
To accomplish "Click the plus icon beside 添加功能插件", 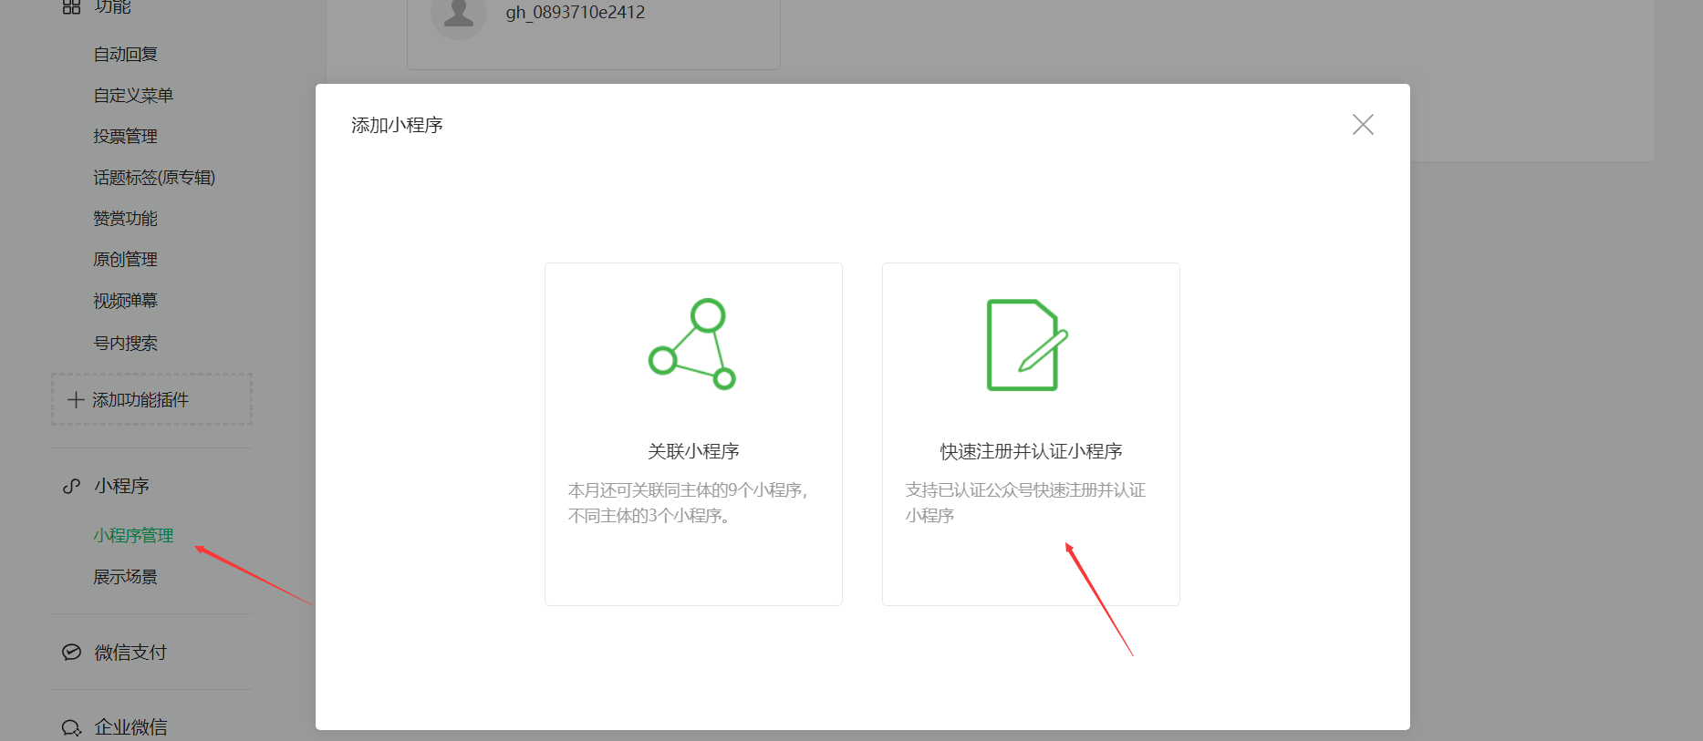I will (76, 400).
